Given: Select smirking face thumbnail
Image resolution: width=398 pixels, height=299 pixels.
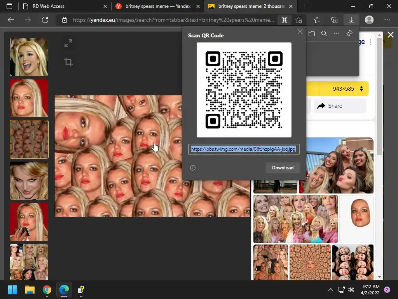Looking at the screenshot, I should click(29, 181).
